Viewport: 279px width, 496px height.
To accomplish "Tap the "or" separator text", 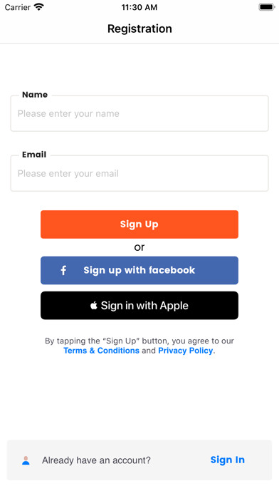I will 139,247.
